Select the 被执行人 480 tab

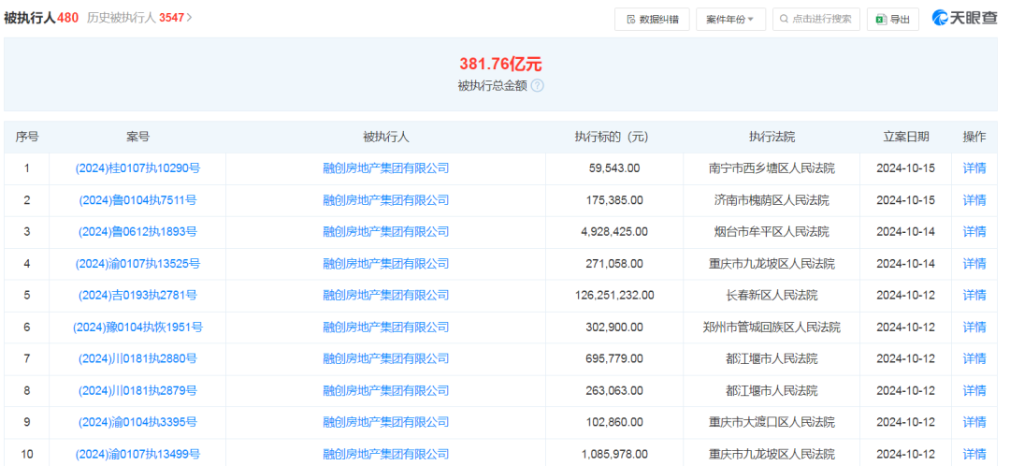[x=41, y=18]
